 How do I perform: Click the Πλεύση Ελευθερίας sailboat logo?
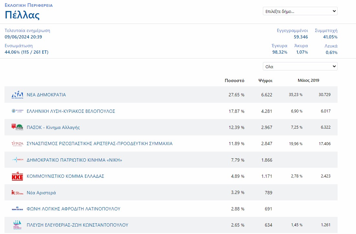(x=17, y=225)
